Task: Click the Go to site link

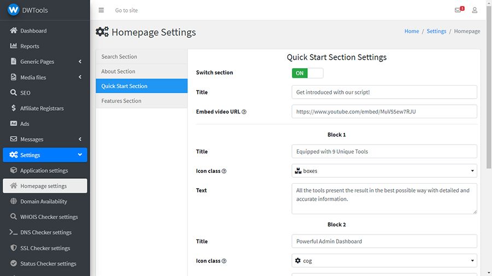Action: (x=126, y=10)
